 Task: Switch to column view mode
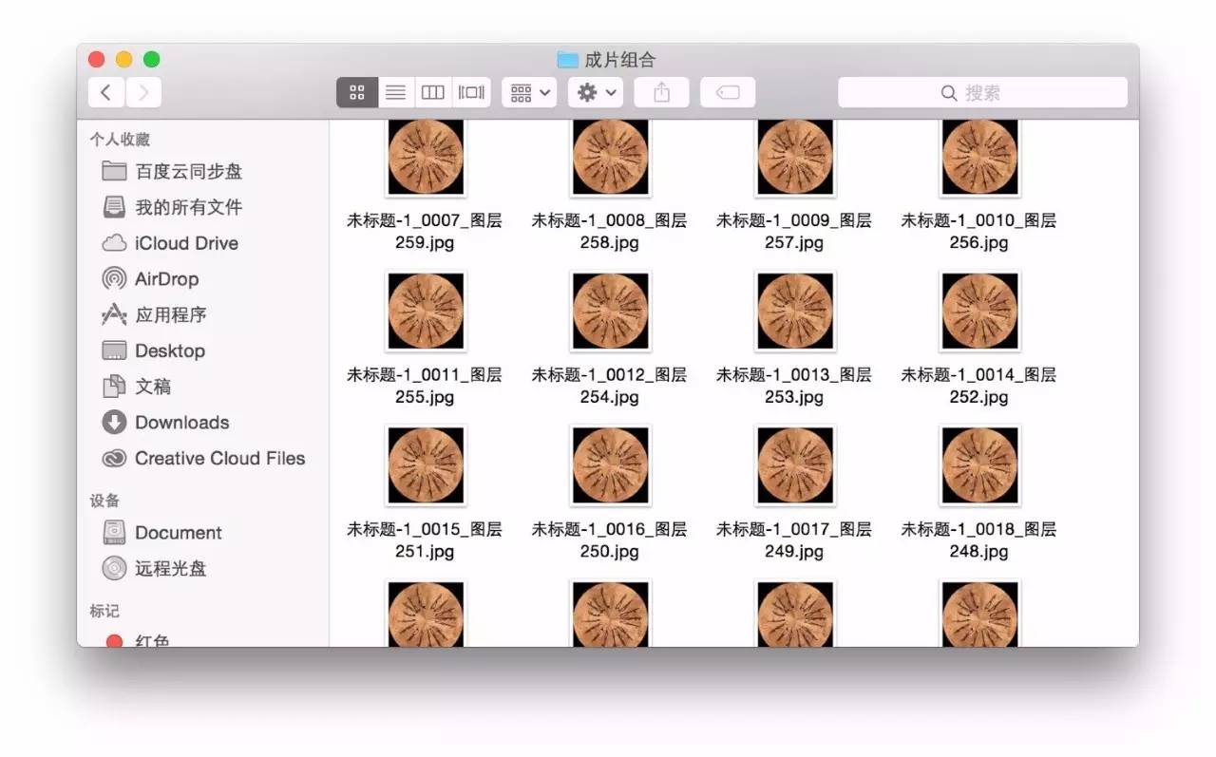pyautogui.click(x=433, y=92)
